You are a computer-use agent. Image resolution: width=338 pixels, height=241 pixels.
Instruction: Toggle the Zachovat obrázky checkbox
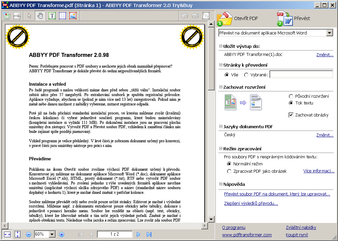click(x=291, y=115)
